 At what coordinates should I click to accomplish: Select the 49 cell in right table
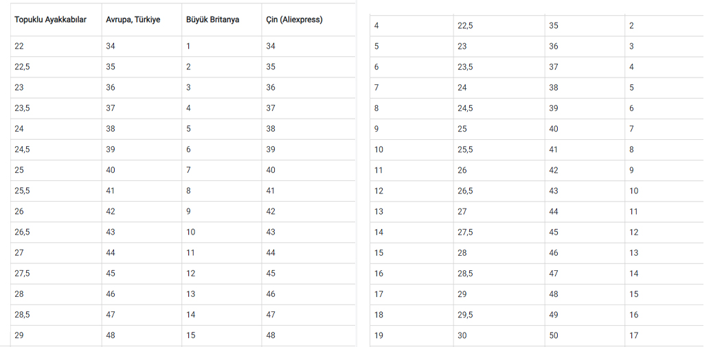(x=554, y=315)
